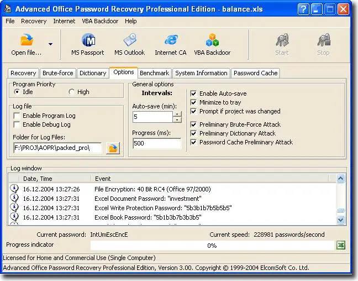Click the log window scrollbar thumb
The width and height of the screenshot is (358, 281).
tap(340, 210)
